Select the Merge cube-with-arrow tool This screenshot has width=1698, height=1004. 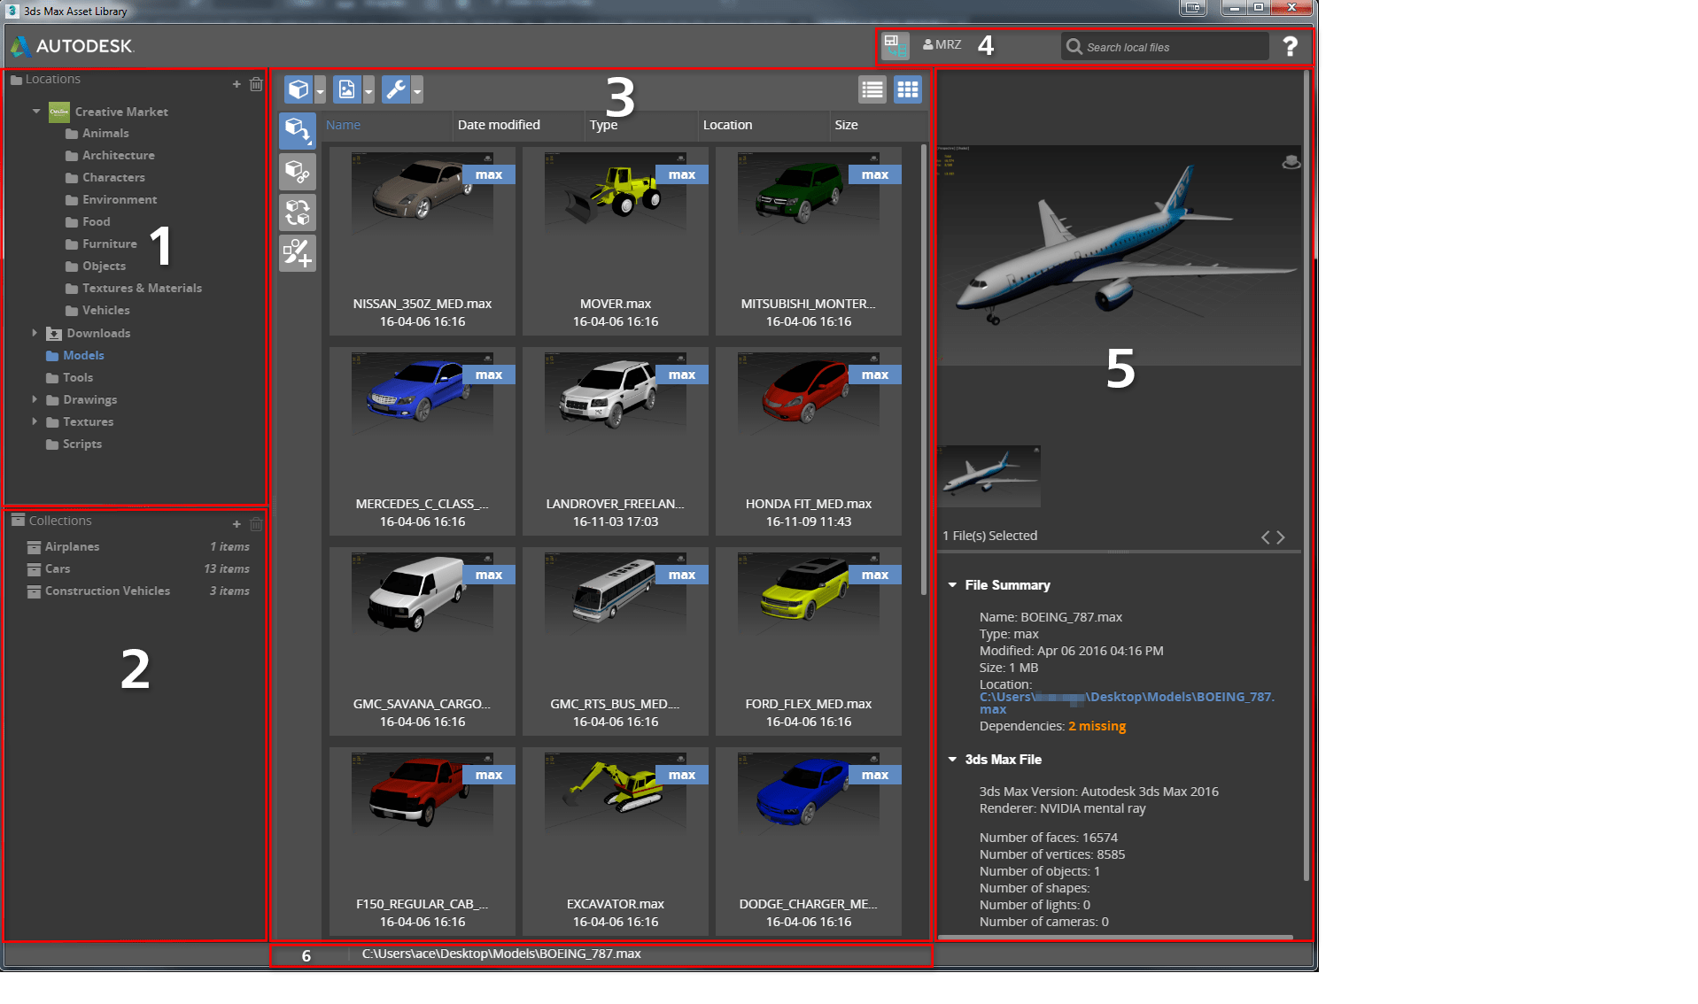click(298, 131)
